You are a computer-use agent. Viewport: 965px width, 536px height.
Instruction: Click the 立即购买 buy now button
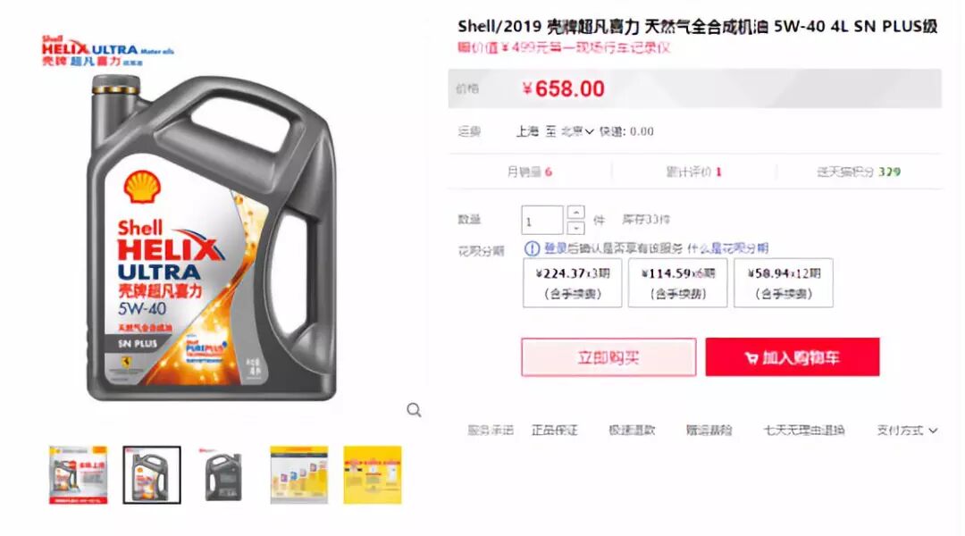pyautogui.click(x=608, y=357)
